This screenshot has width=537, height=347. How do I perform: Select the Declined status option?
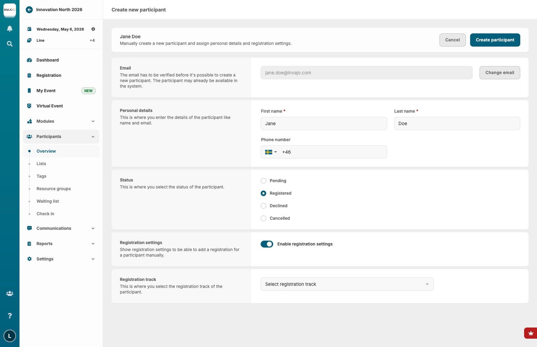[x=263, y=206]
